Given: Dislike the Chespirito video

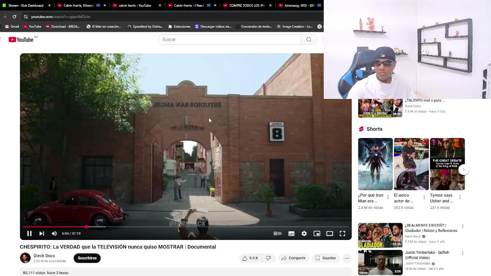Looking at the screenshot, I should pyautogui.click(x=269, y=258).
